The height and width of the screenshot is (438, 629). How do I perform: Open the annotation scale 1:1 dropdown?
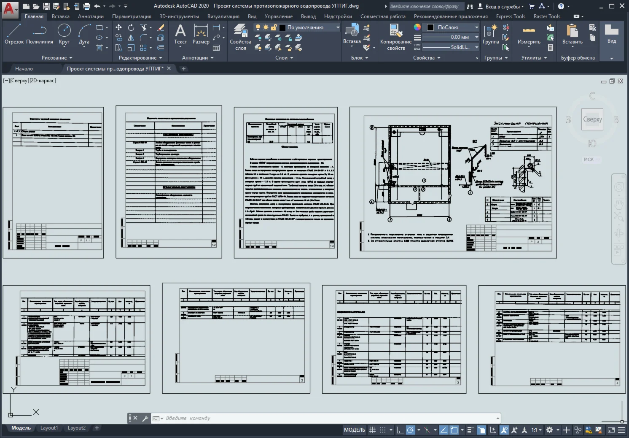[536, 430]
